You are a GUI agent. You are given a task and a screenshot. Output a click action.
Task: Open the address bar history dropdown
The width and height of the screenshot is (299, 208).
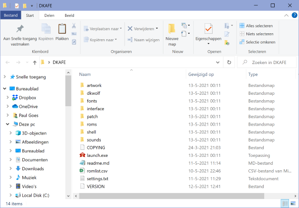(x=218, y=63)
